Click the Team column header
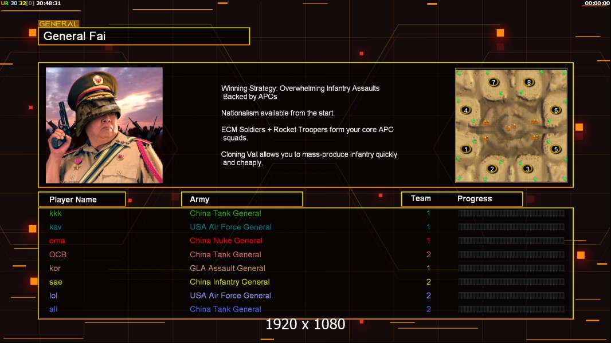This screenshot has height=343, width=611. pos(421,198)
